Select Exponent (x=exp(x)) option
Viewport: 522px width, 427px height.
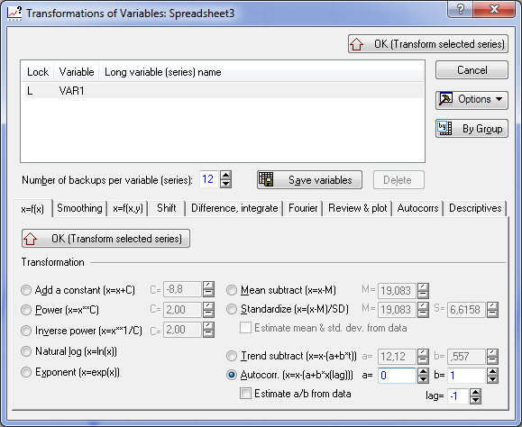click(26, 372)
